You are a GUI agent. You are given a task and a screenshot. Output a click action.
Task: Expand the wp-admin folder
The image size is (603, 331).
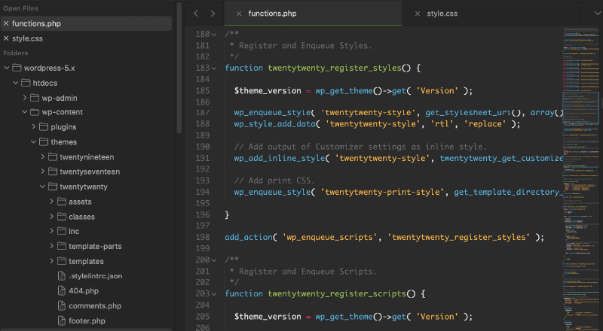(x=25, y=98)
